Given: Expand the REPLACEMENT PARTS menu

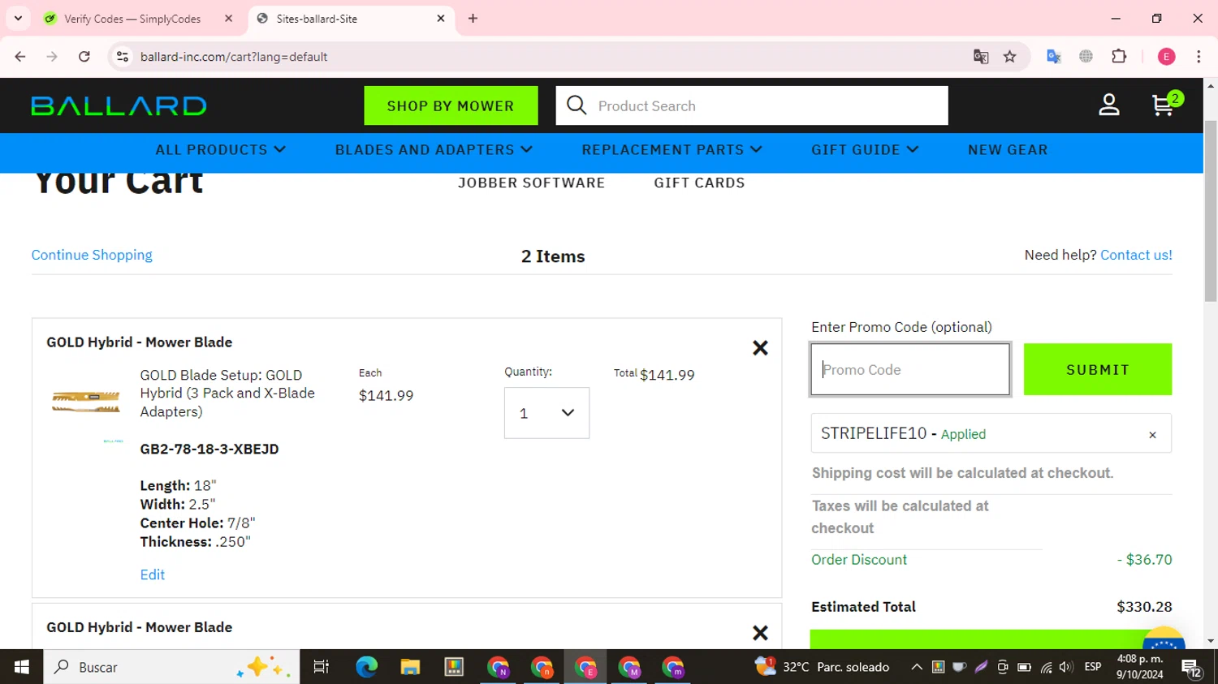Looking at the screenshot, I should tap(672, 150).
